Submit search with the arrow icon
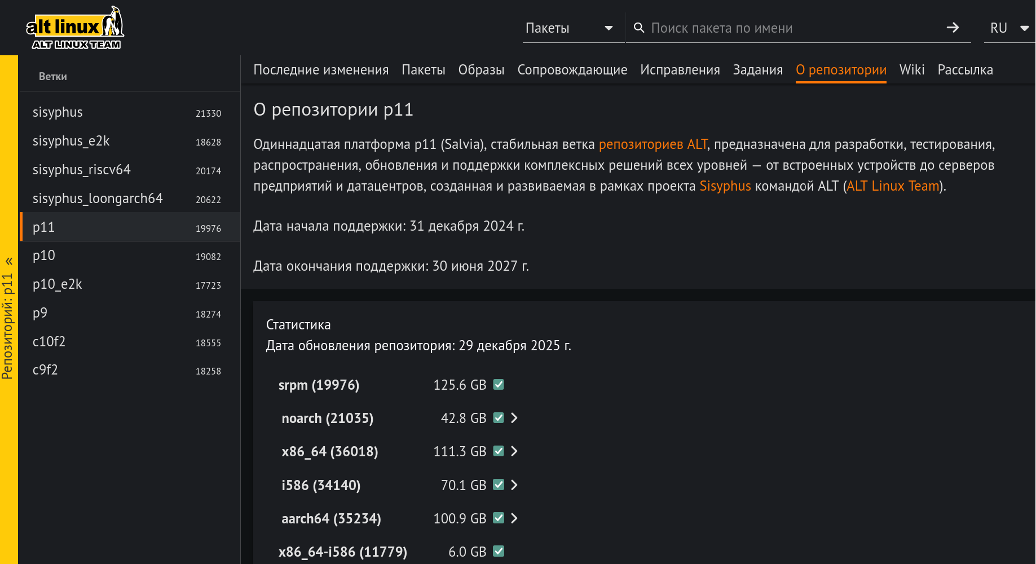This screenshot has height=564, width=1036. pyautogui.click(x=953, y=28)
